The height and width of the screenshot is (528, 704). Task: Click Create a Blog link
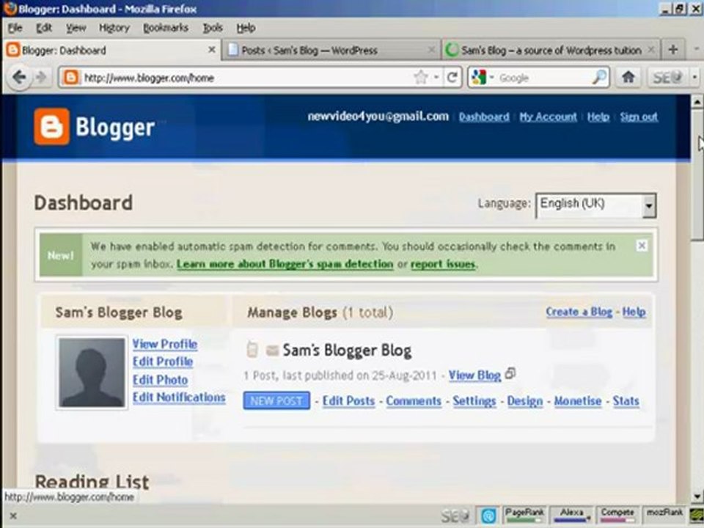(x=579, y=312)
